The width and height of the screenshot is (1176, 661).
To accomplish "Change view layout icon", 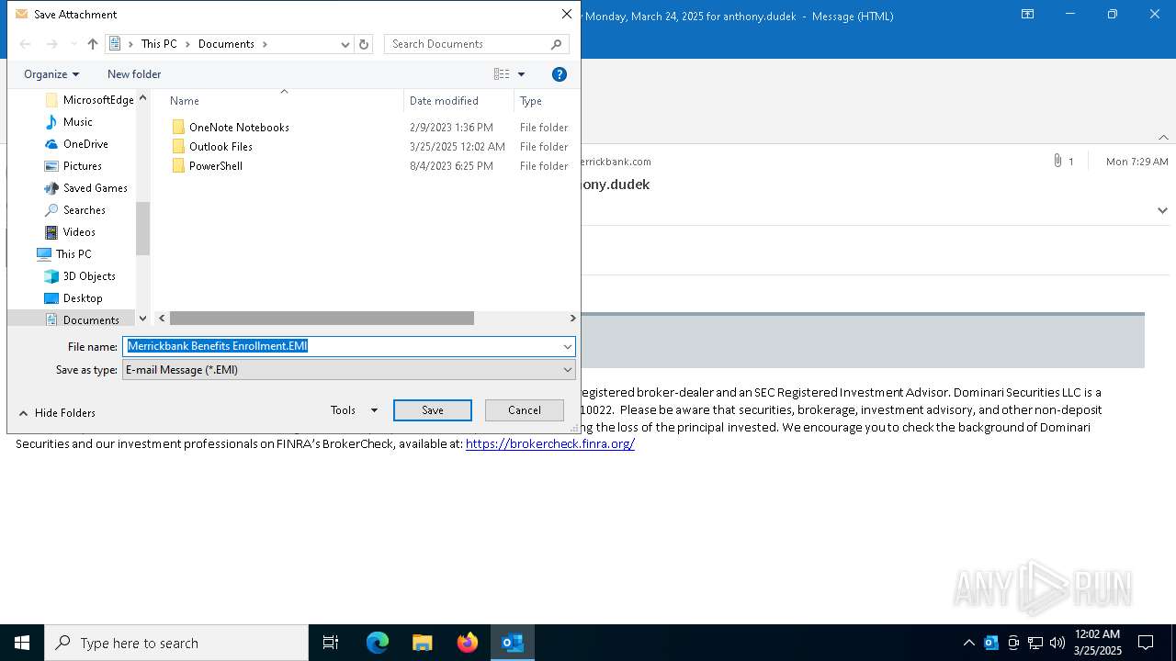I will [502, 74].
